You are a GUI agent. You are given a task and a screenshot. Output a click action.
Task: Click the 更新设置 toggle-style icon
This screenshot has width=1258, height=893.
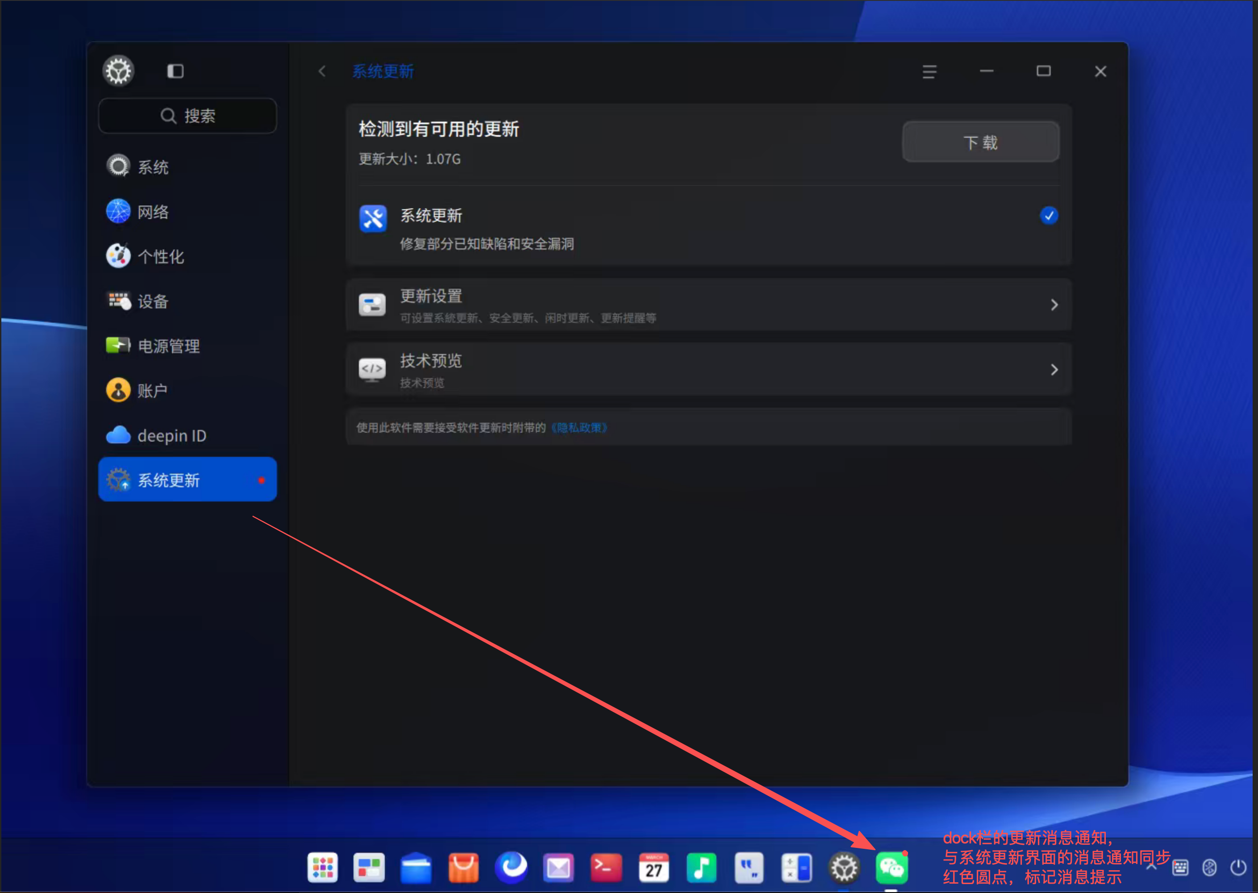372,305
